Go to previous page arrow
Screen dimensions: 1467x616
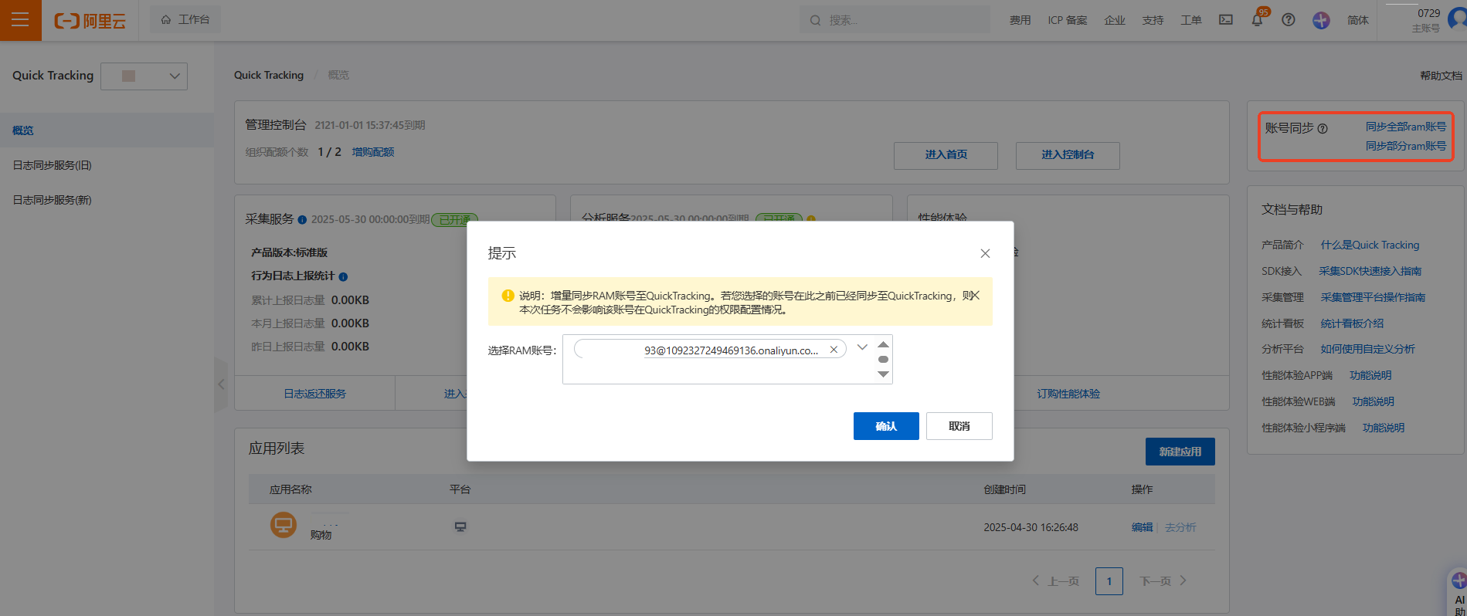pos(1035,580)
